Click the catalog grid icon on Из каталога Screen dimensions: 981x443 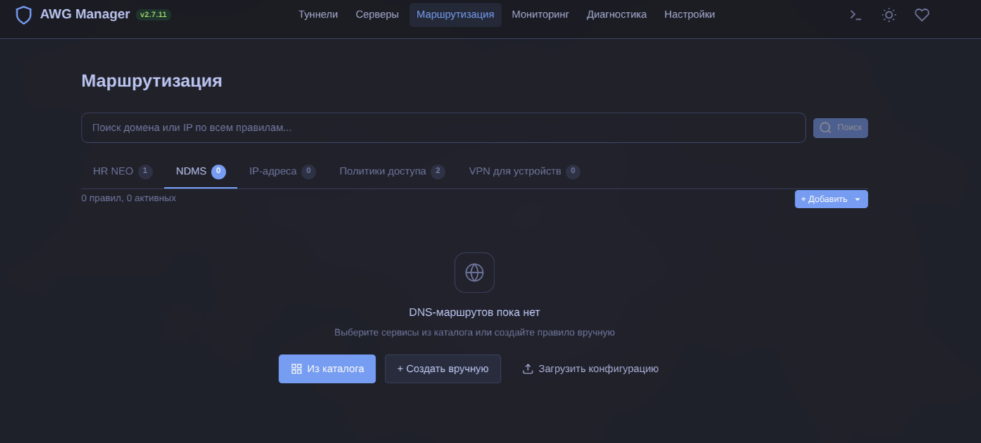click(x=295, y=368)
